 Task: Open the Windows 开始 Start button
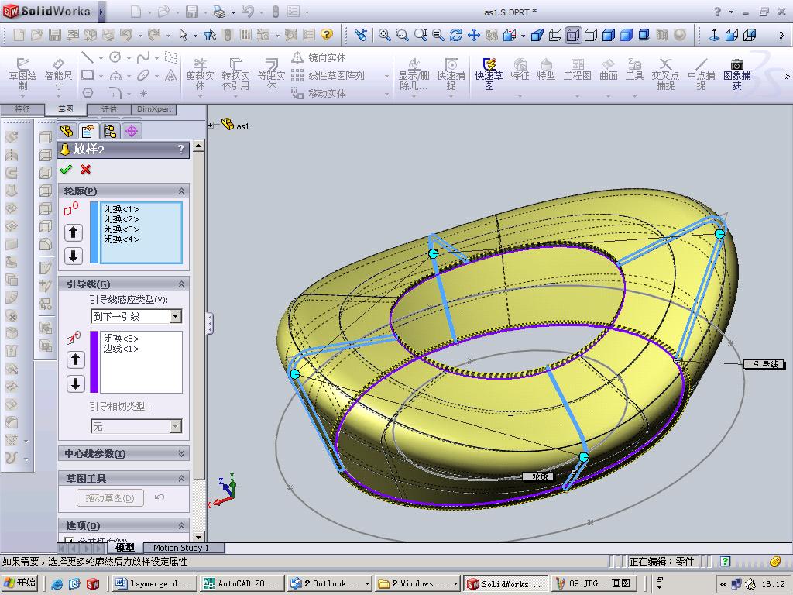pos(20,583)
